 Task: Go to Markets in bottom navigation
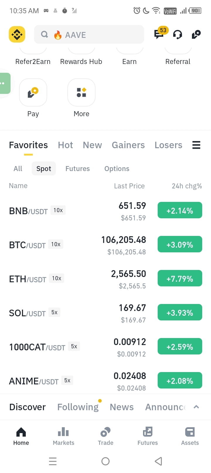tap(63, 436)
